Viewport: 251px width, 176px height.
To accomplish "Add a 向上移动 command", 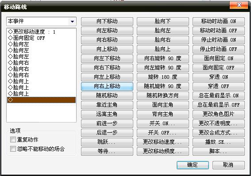I will tap(107, 49).
